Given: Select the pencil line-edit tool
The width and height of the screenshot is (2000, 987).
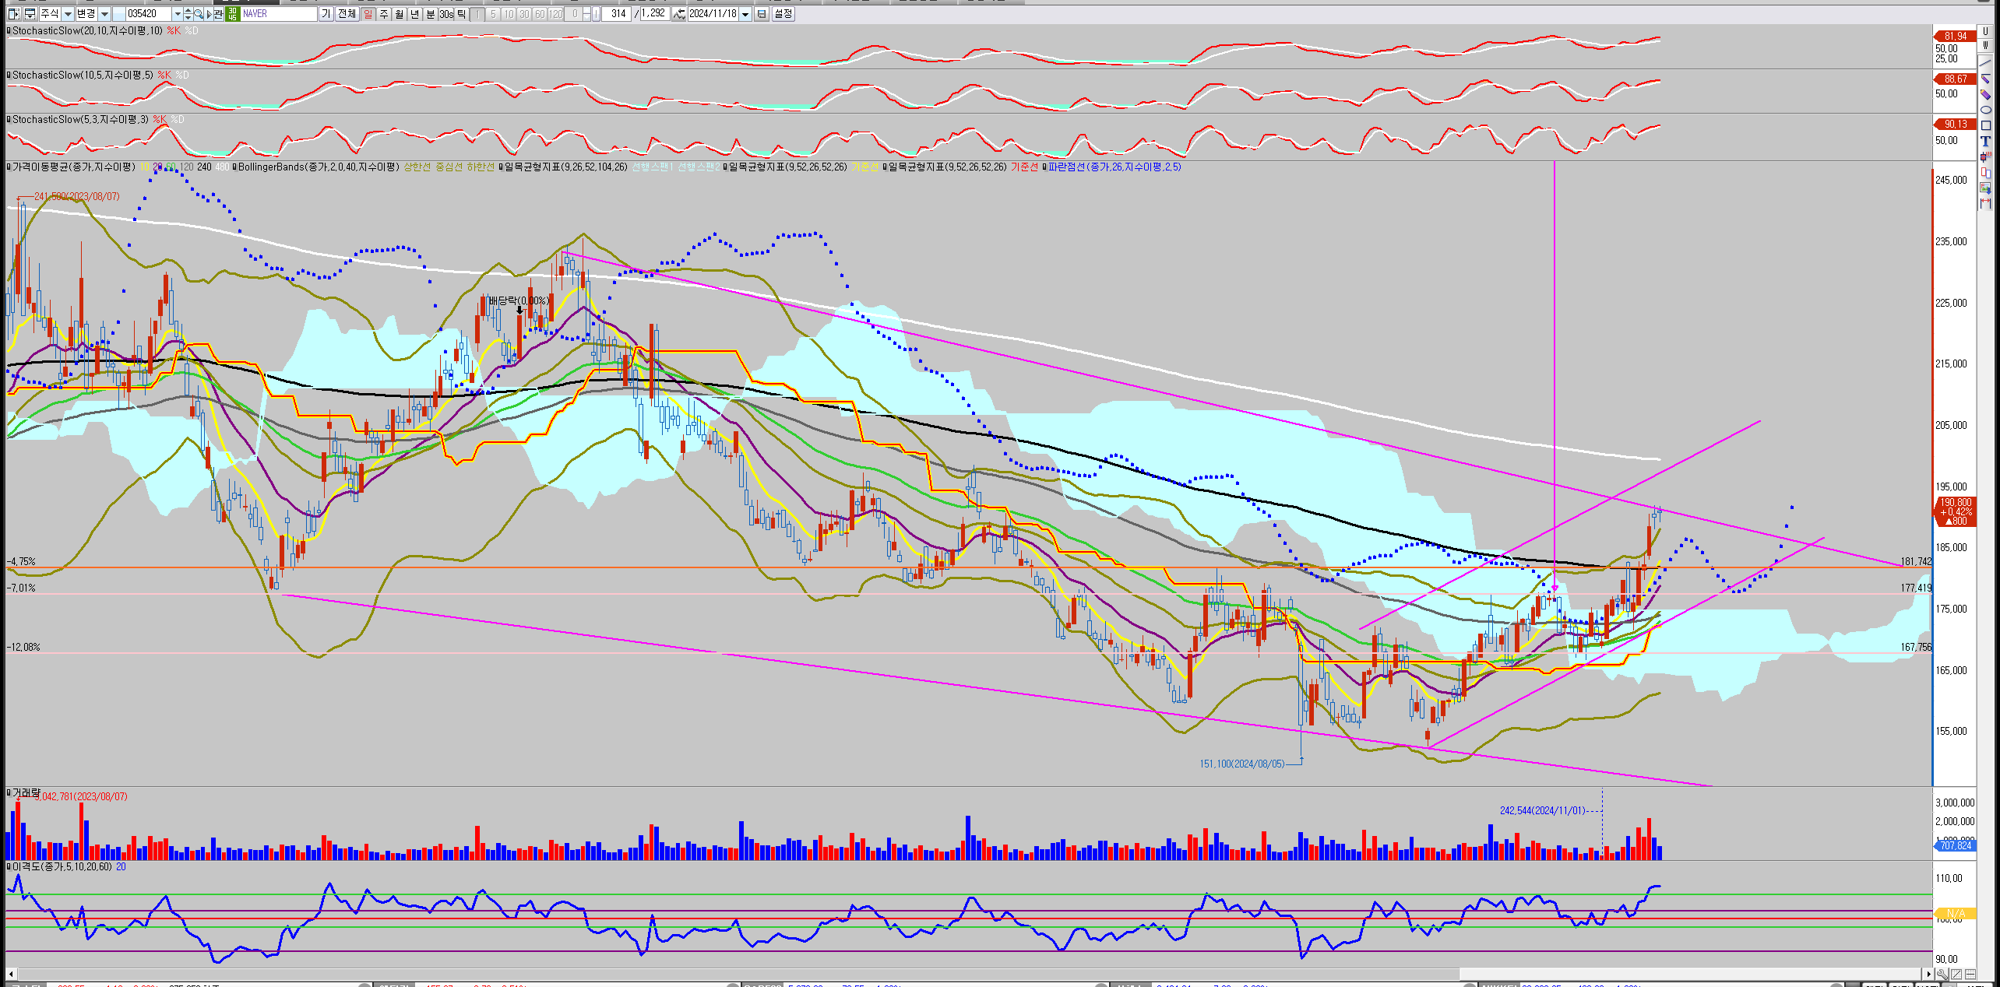Looking at the screenshot, I should (x=1986, y=79).
